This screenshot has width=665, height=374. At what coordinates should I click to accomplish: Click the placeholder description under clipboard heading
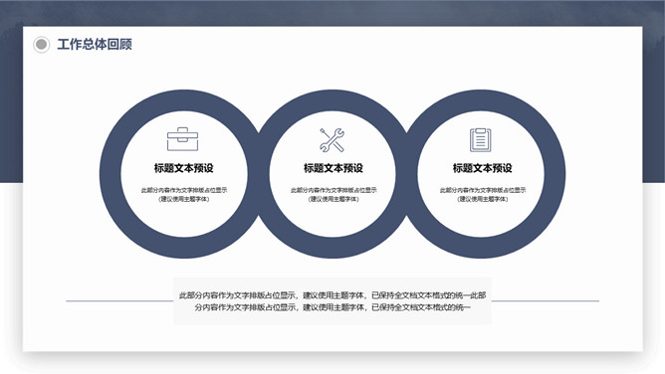483,194
